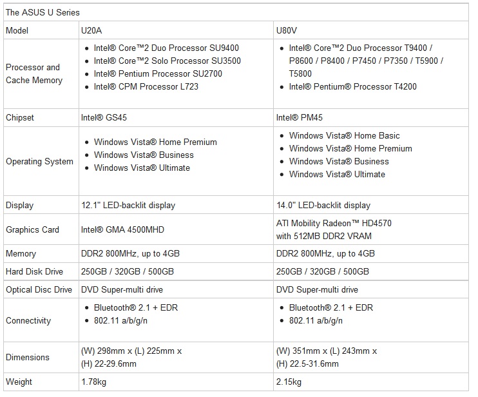Click the 'Processor and Cache Memory' row label
The width and height of the screenshot is (478, 397).
tap(34, 73)
